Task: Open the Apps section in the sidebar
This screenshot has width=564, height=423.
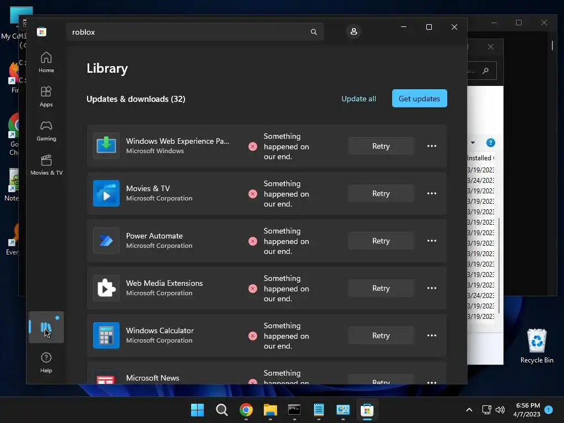Action: coord(46,97)
